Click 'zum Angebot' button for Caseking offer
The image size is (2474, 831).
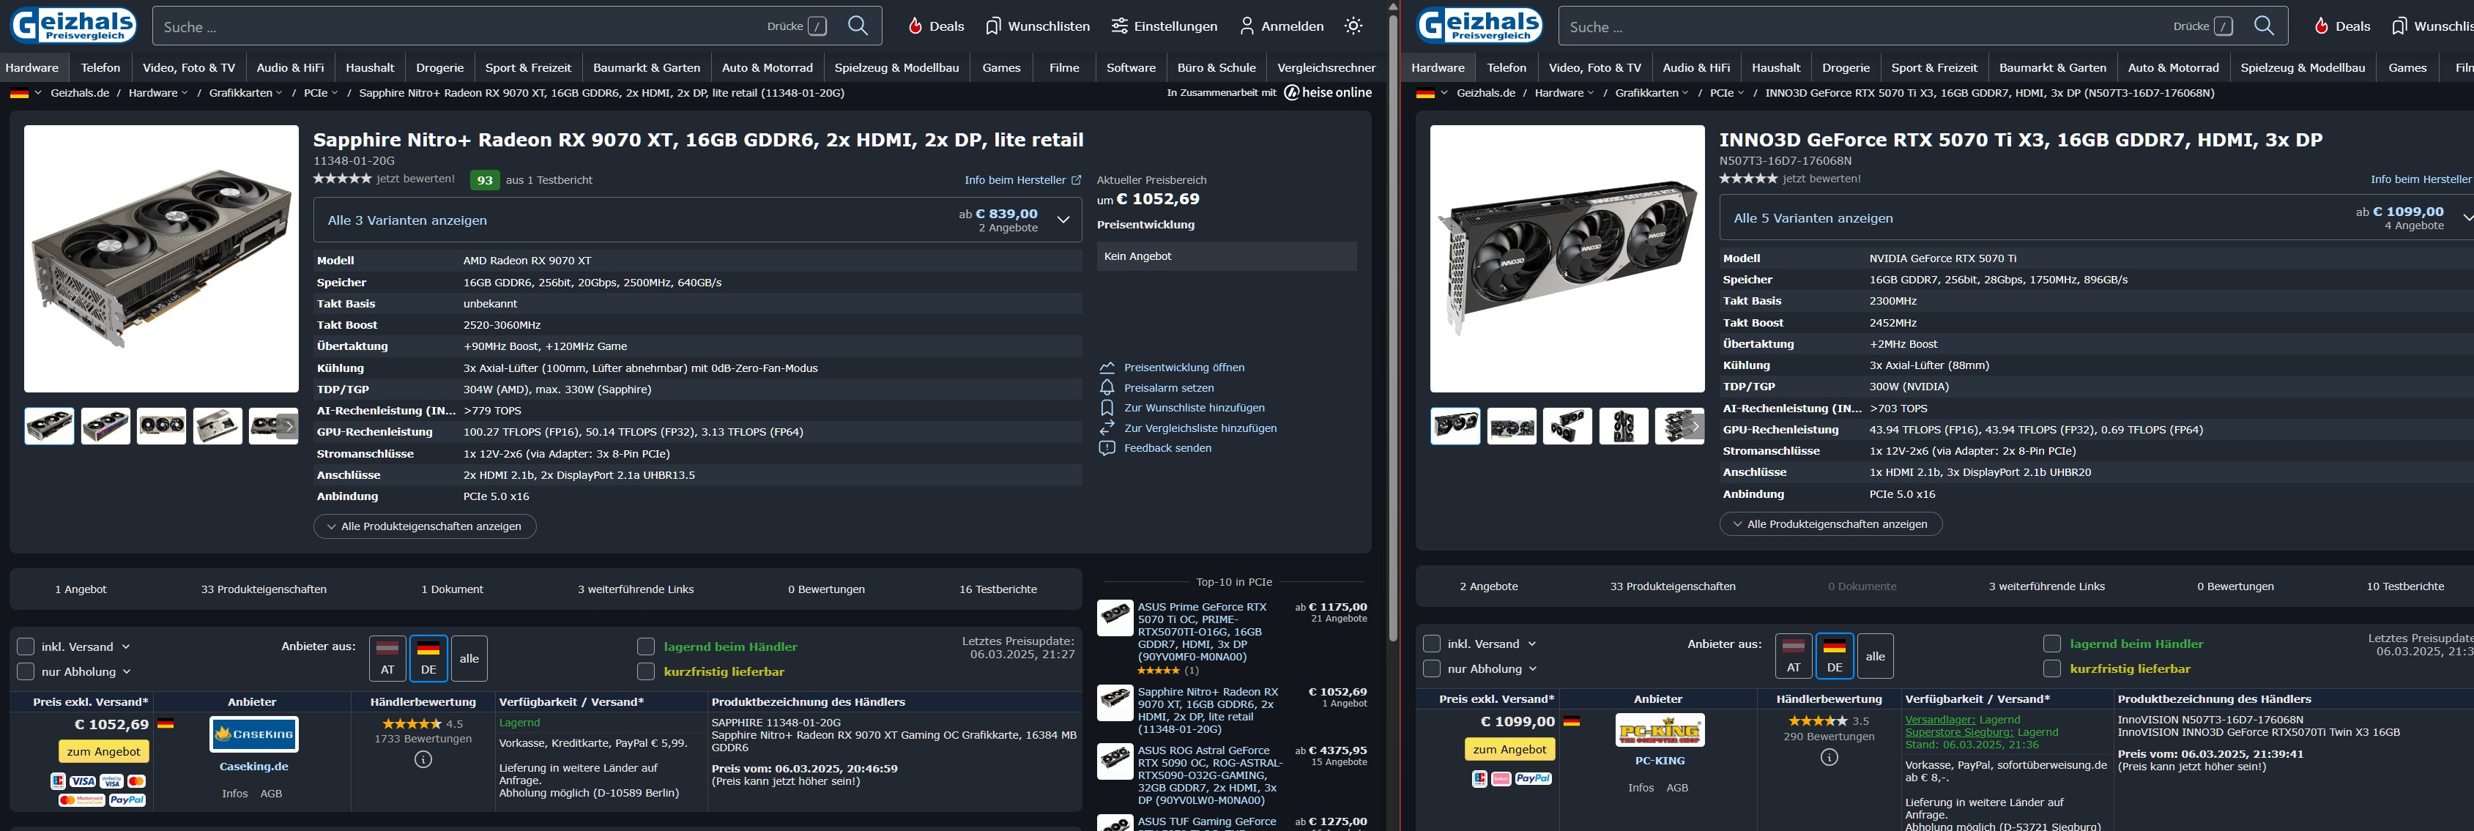point(104,751)
